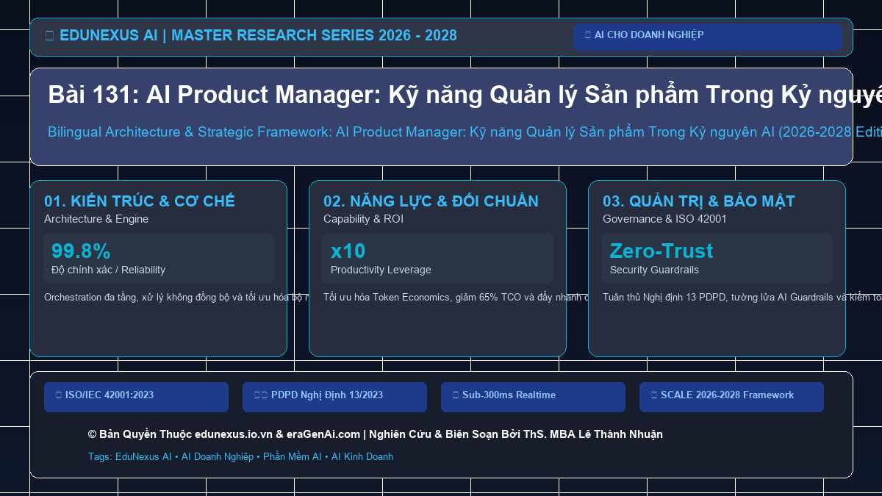Select the ISO/IEC 42001:2023 badge
Image resolution: width=882 pixels, height=496 pixels.
(x=136, y=397)
